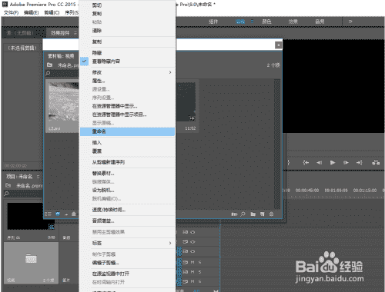This screenshot has width=385, height=292.
Task: Expand the 修改 submenu arrow
Action: tap(170, 72)
